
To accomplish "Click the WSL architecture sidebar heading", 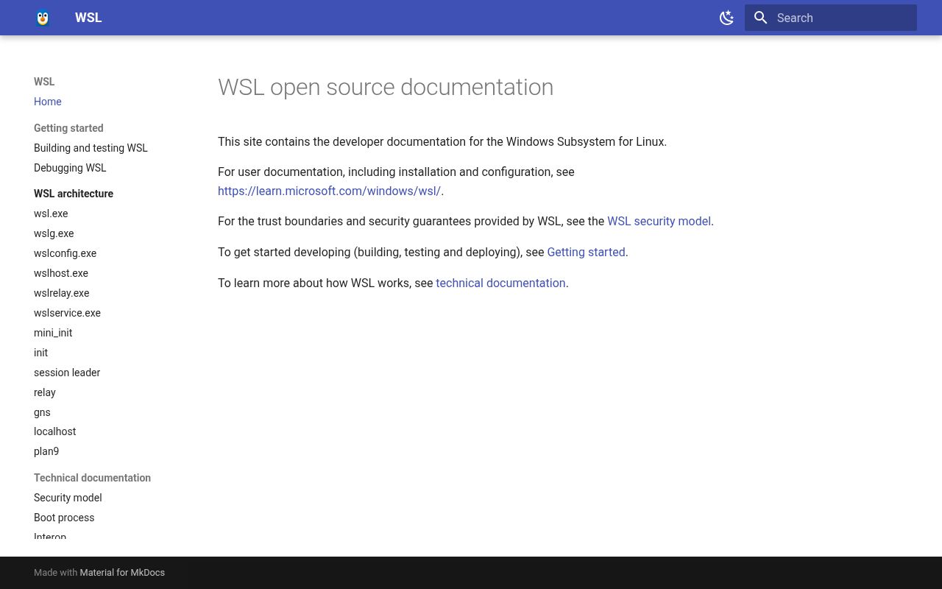I will pos(74,194).
